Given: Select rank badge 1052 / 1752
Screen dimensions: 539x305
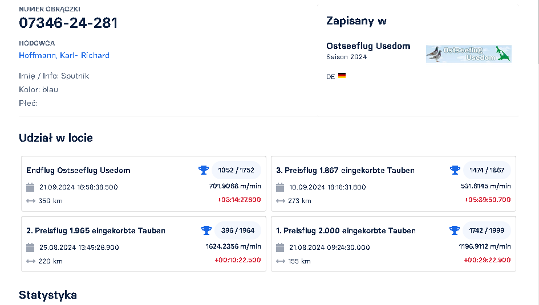Looking at the screenshot, I should pos(236,170).
